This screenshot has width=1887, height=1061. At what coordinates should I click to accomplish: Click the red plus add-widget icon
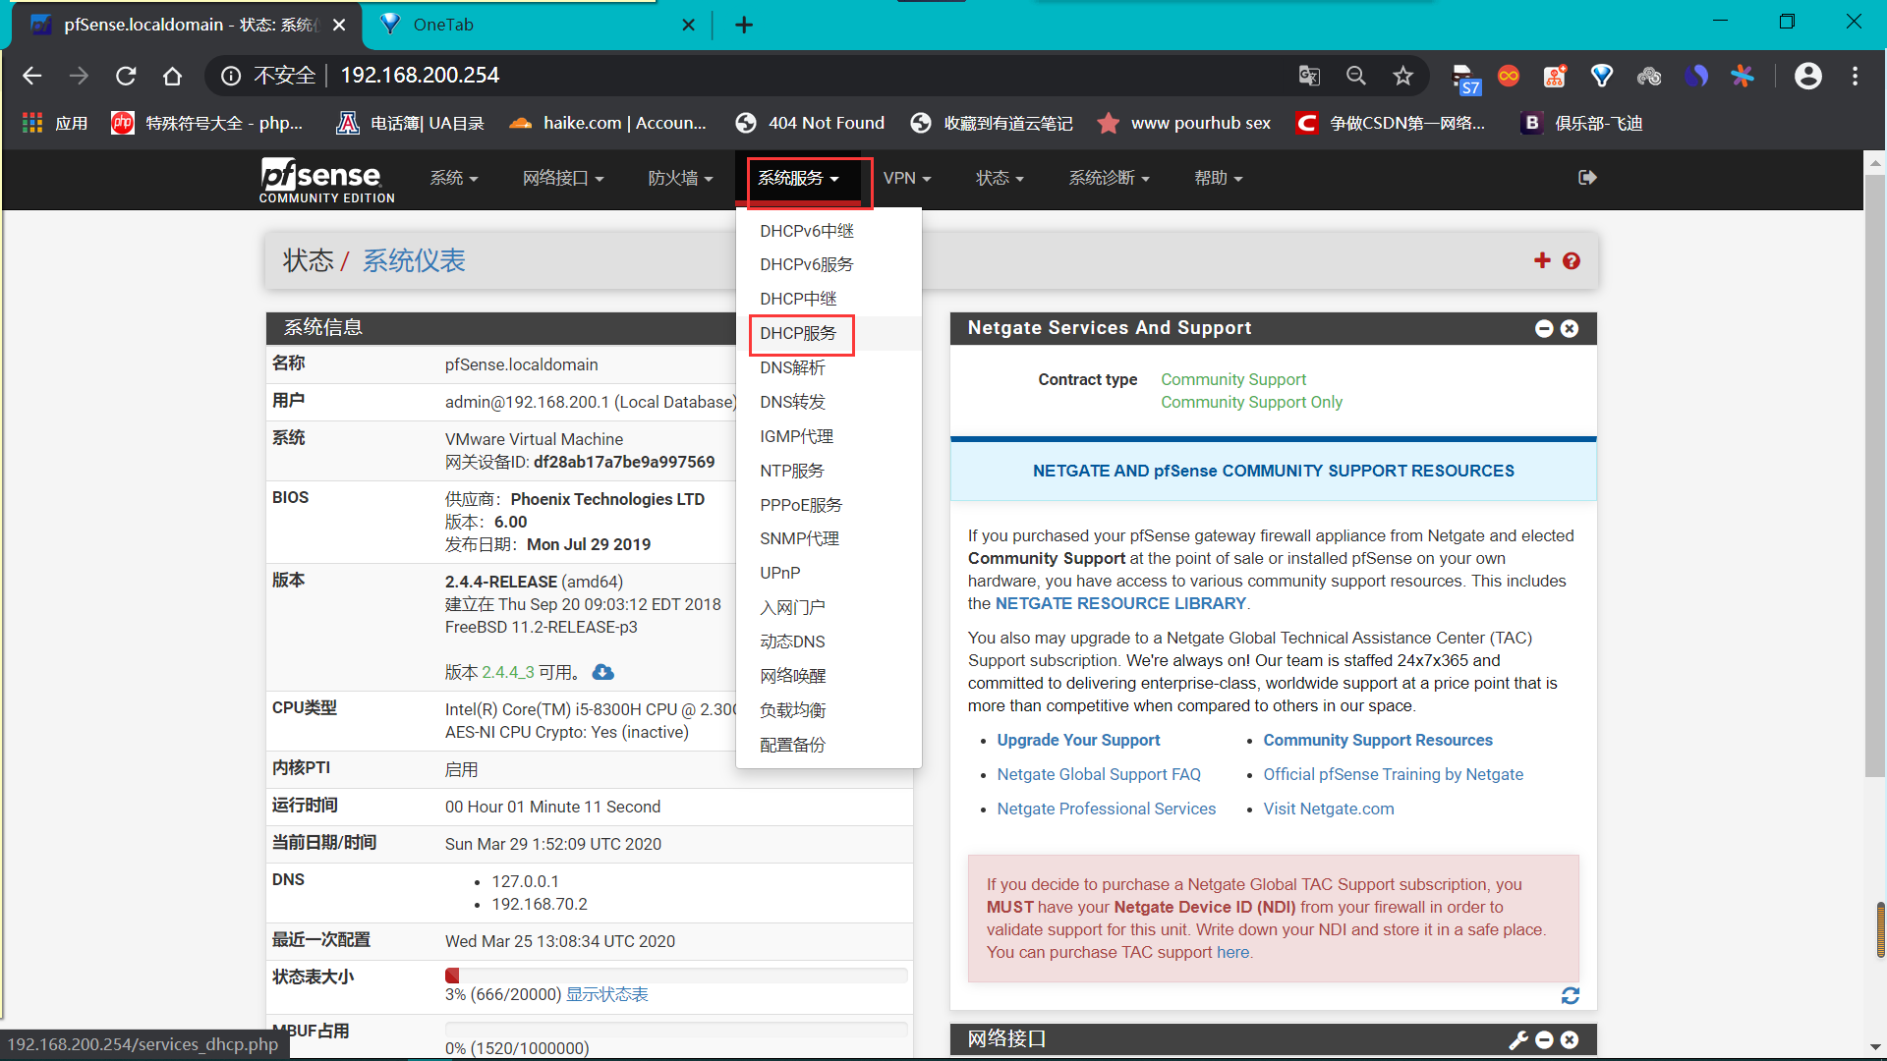[1542, 260]
